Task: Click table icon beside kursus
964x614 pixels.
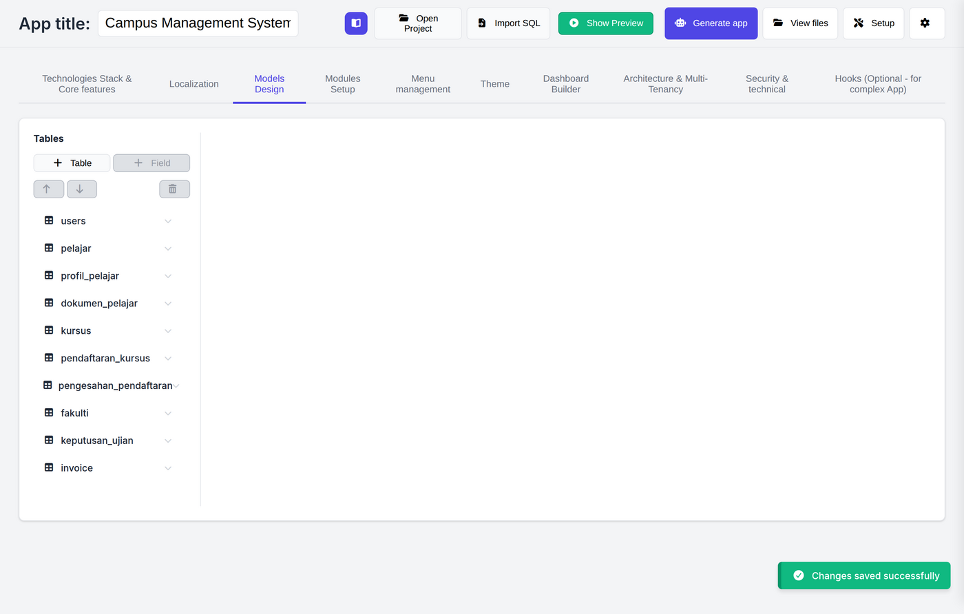Action: coord(49,330)
